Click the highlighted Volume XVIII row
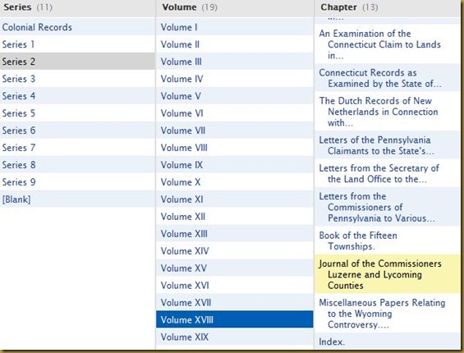This screenshot has height=353, width=464. tap(234, 319)
